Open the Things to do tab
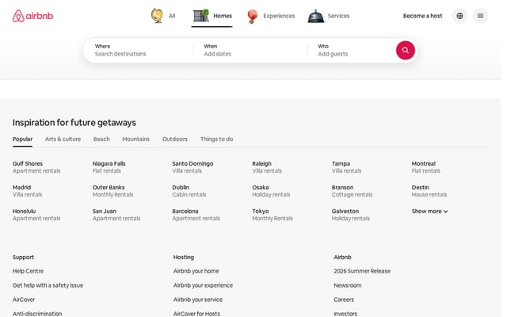 216,139
